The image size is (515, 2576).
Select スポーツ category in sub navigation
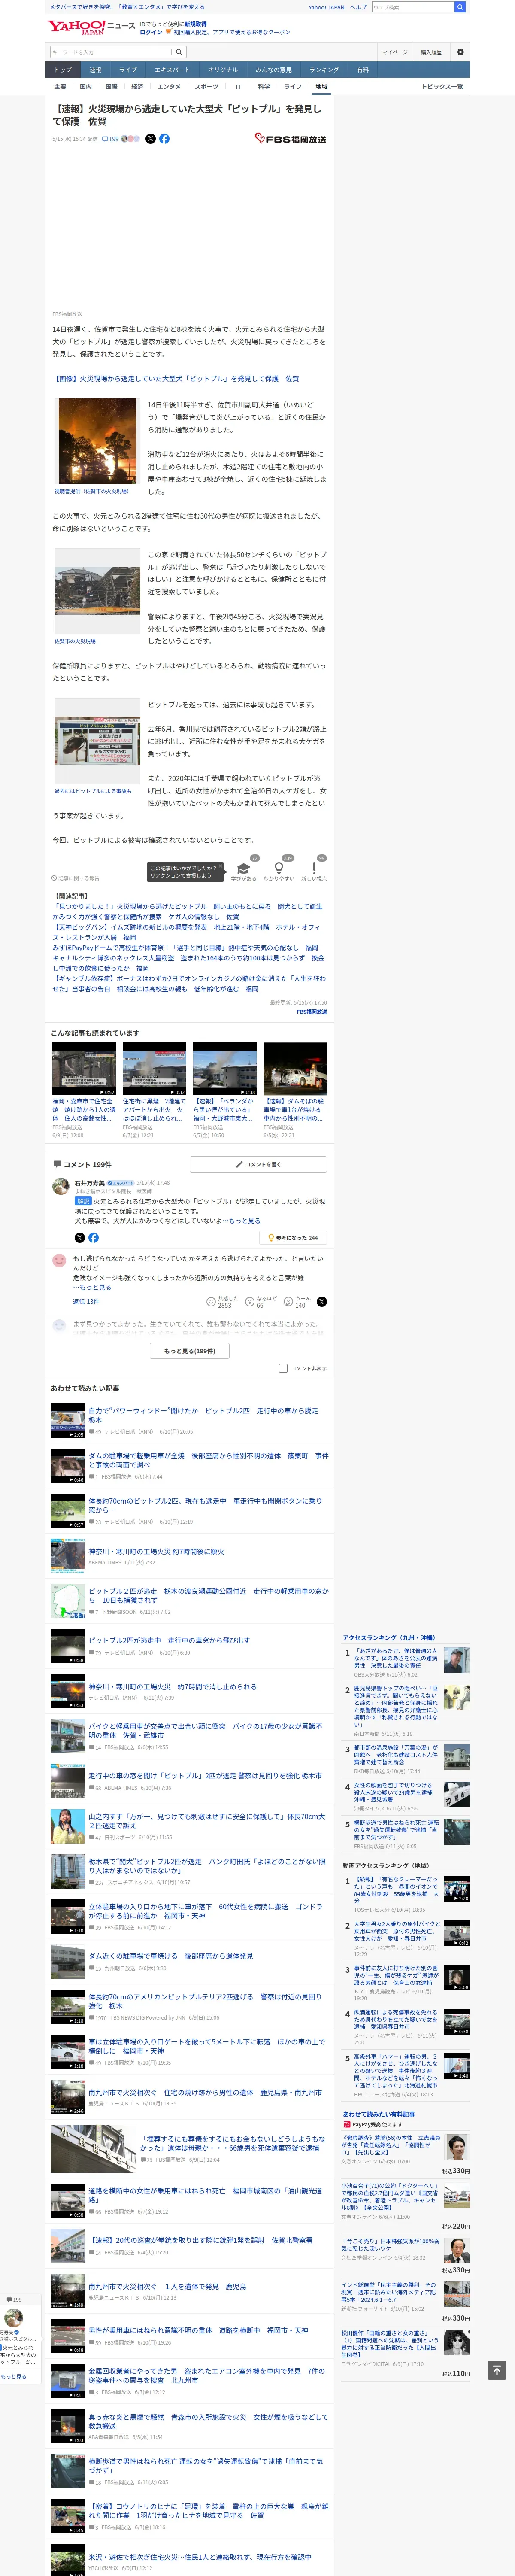coord(207,87)
